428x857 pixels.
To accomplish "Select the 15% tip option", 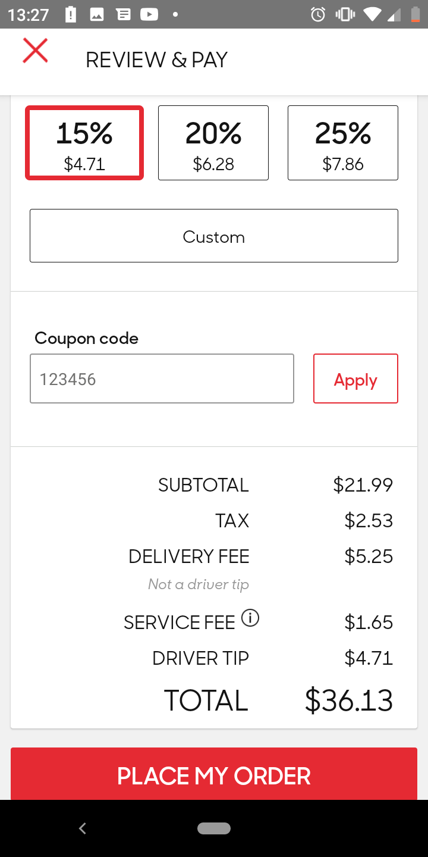I will (x=84, y=143).
